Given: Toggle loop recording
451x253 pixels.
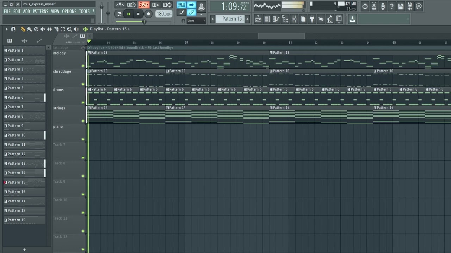Looking at the screenshot, I should pos(167,5).
